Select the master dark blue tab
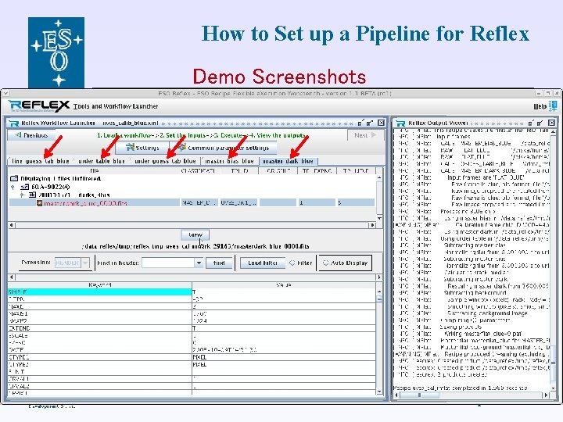This screenshot has height=422, width=563. click(x=288, y=161)
